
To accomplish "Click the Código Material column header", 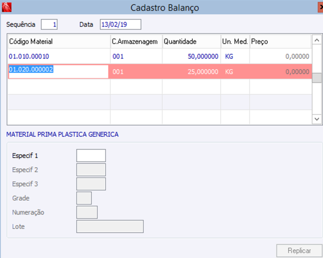I will [x=59, y=42].
